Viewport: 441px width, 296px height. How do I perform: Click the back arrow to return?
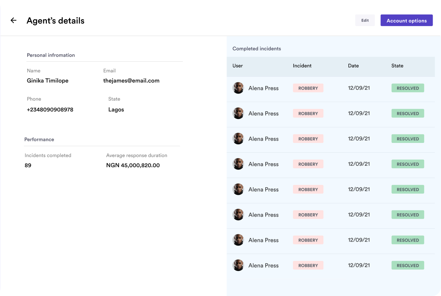tap(13, 20)
